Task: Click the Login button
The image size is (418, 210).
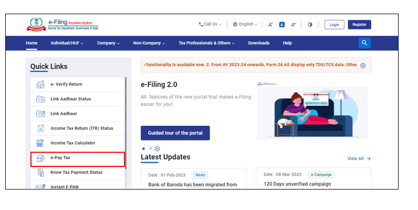Action: (334, 25)
